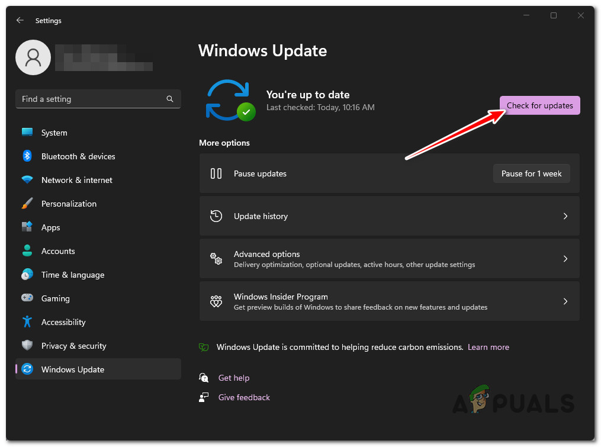Viewport: 601px width, 447px height.
Task: Expand Advanced options chevron
Action: [565, 258]
